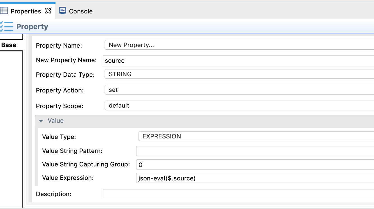Click the Property Scope label

tap(60, 106)
